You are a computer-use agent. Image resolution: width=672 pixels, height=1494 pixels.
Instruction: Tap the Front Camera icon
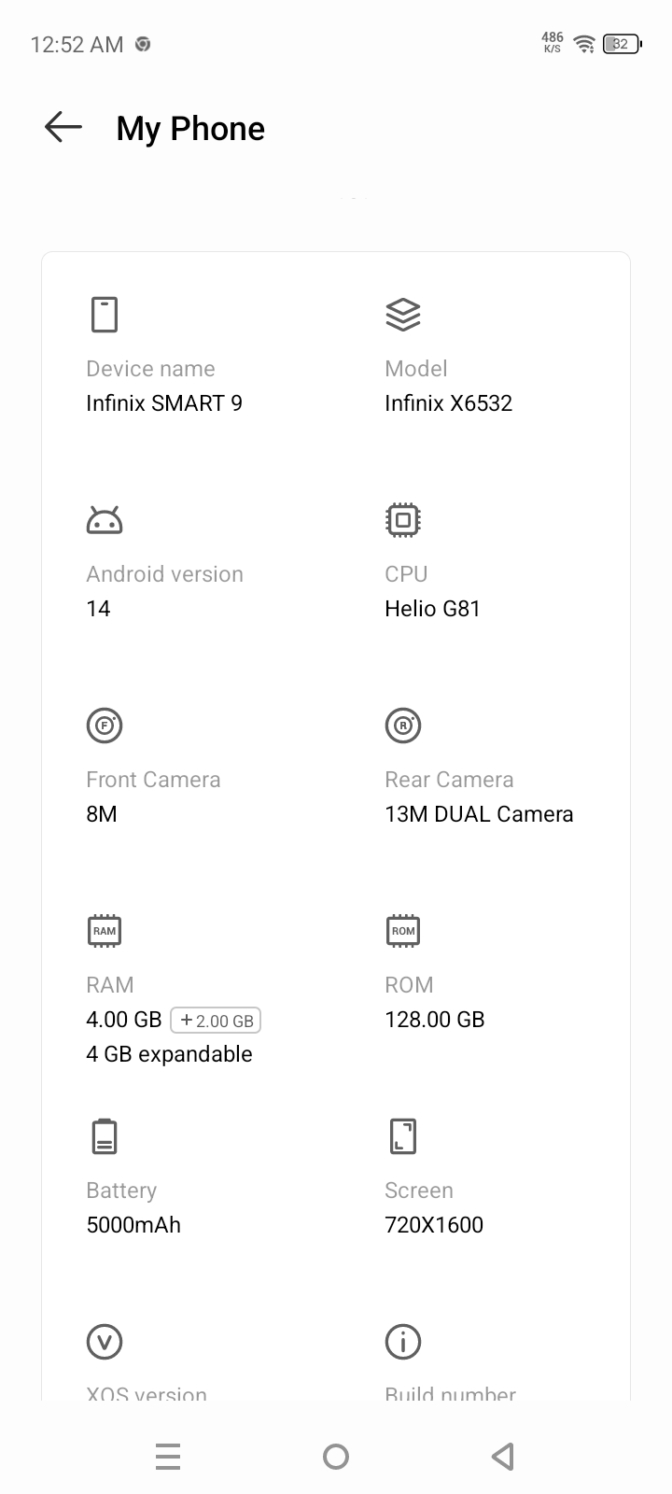coord(105,726)
